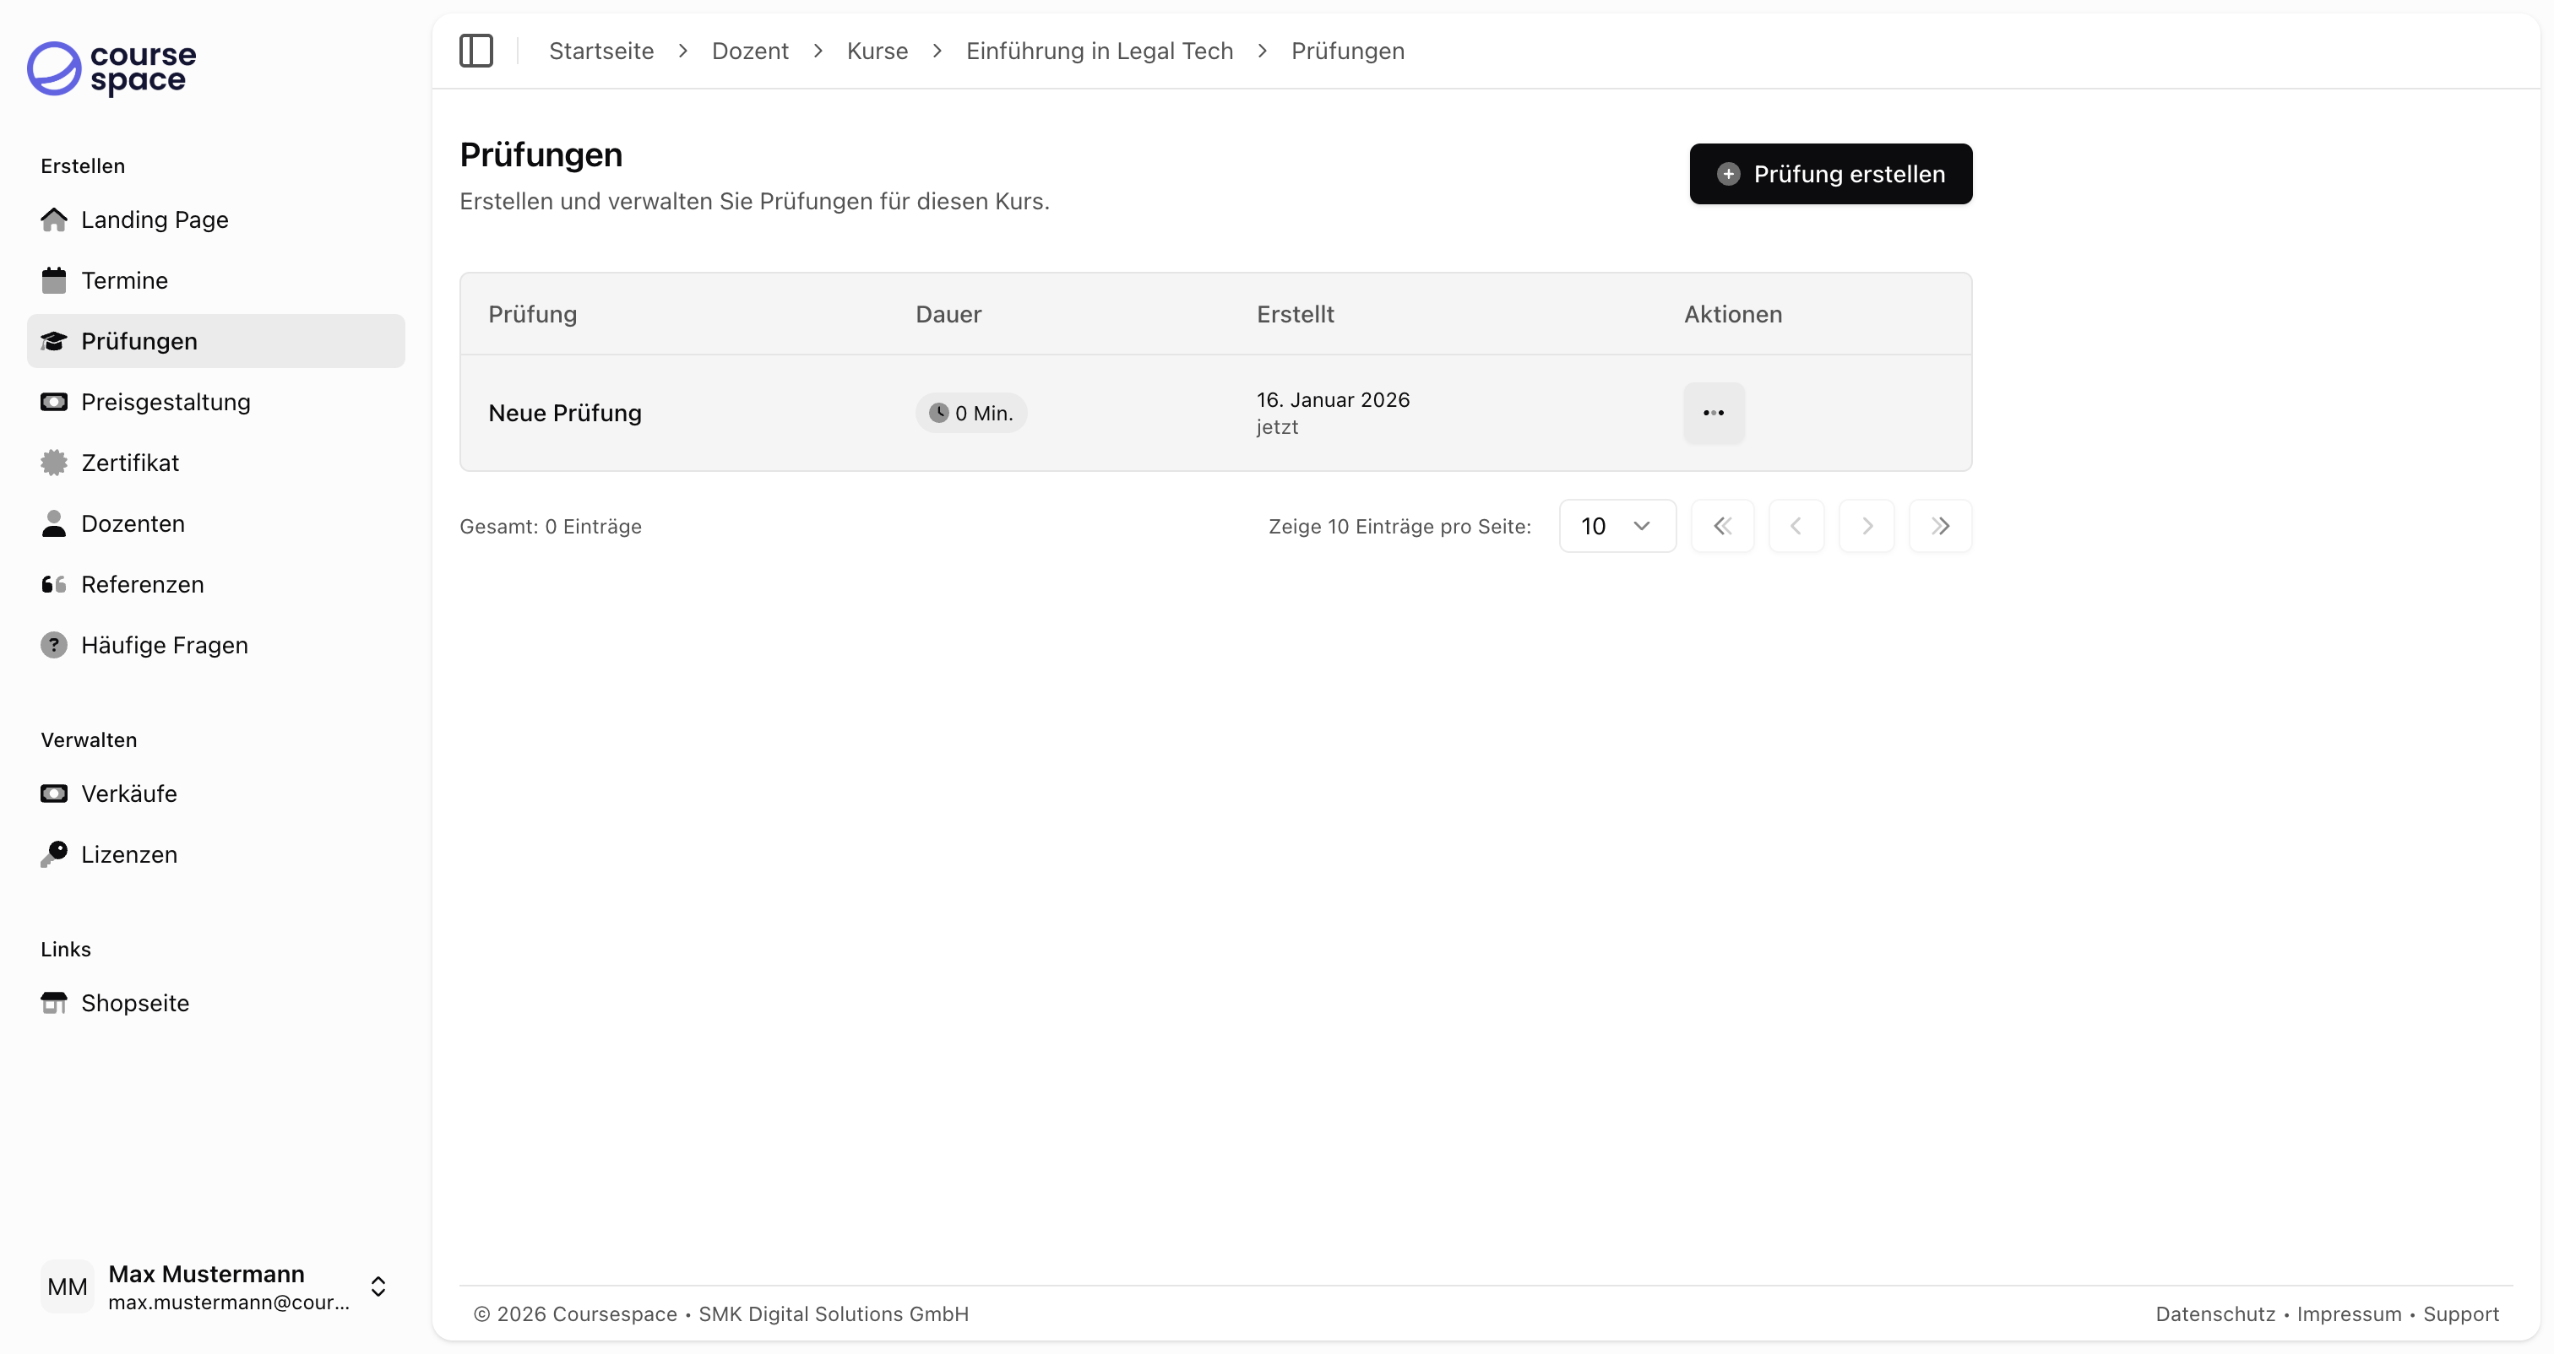Click the Coursespace logo
Image resolution: width=2554 pixels, height=1354 pixels.
[x=111, y=68]
